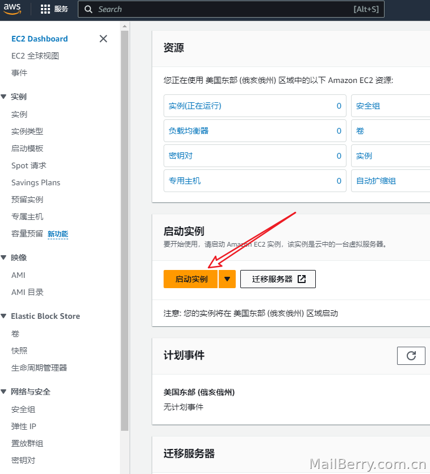Open Savings Plans in sidebar
The width and height of the screenshot is (430, 474).
[36, 182]
